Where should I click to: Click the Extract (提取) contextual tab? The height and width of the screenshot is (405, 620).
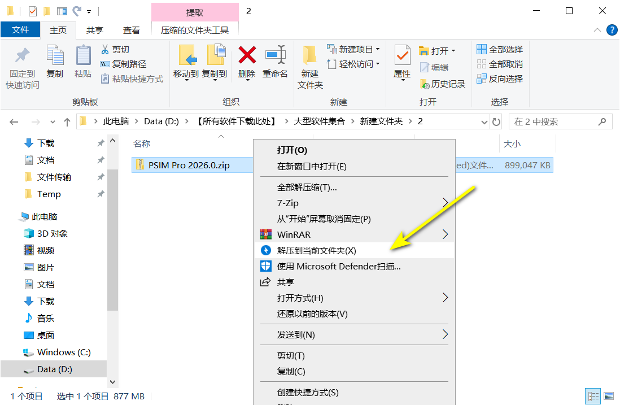tap(195, 12)
